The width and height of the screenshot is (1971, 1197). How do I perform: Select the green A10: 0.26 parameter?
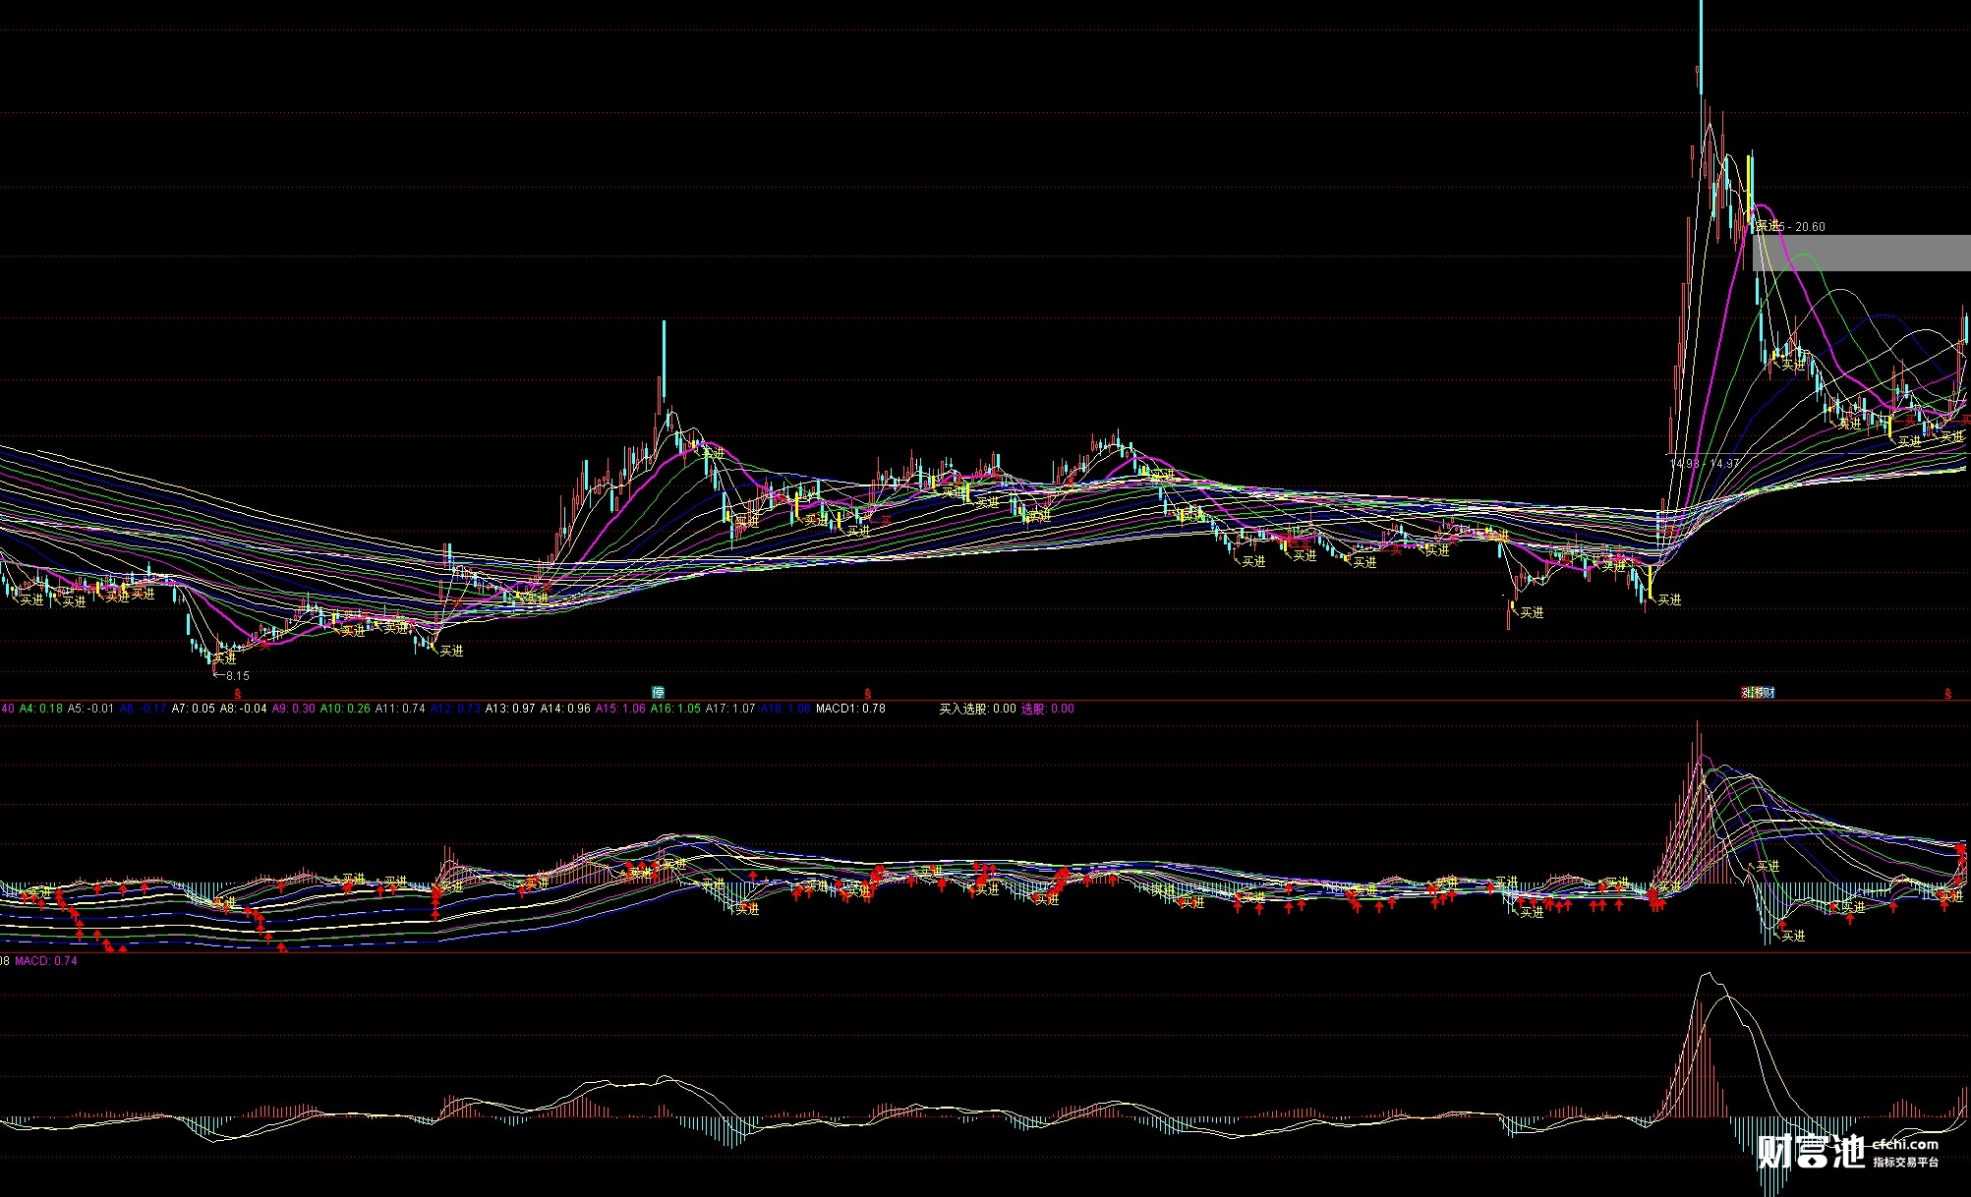[345, 709]
